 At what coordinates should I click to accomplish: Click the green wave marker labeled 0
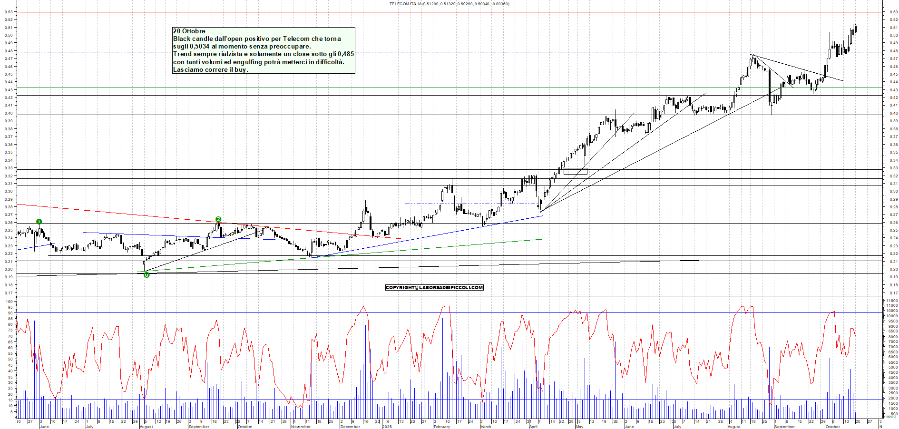147,275
